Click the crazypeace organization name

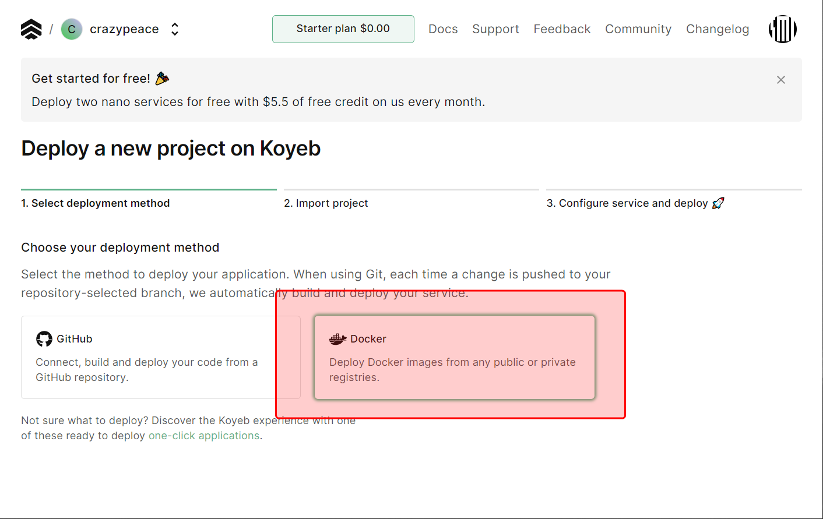tap(124, 29)
